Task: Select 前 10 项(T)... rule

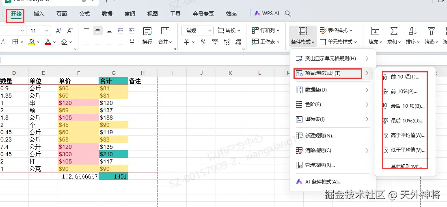Action: pos(405,77)
